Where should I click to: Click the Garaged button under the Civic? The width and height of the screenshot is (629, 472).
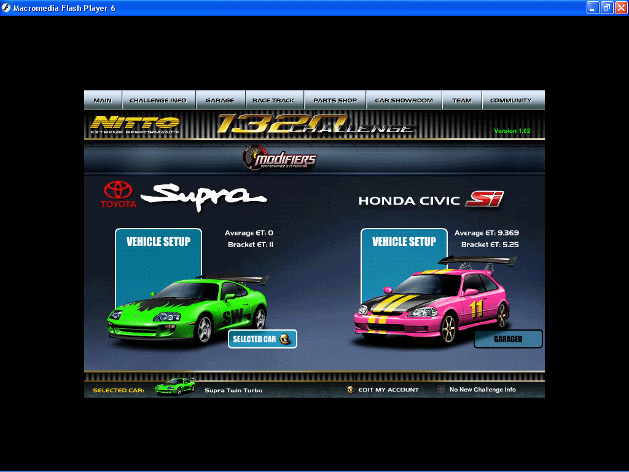click(508, 339)
